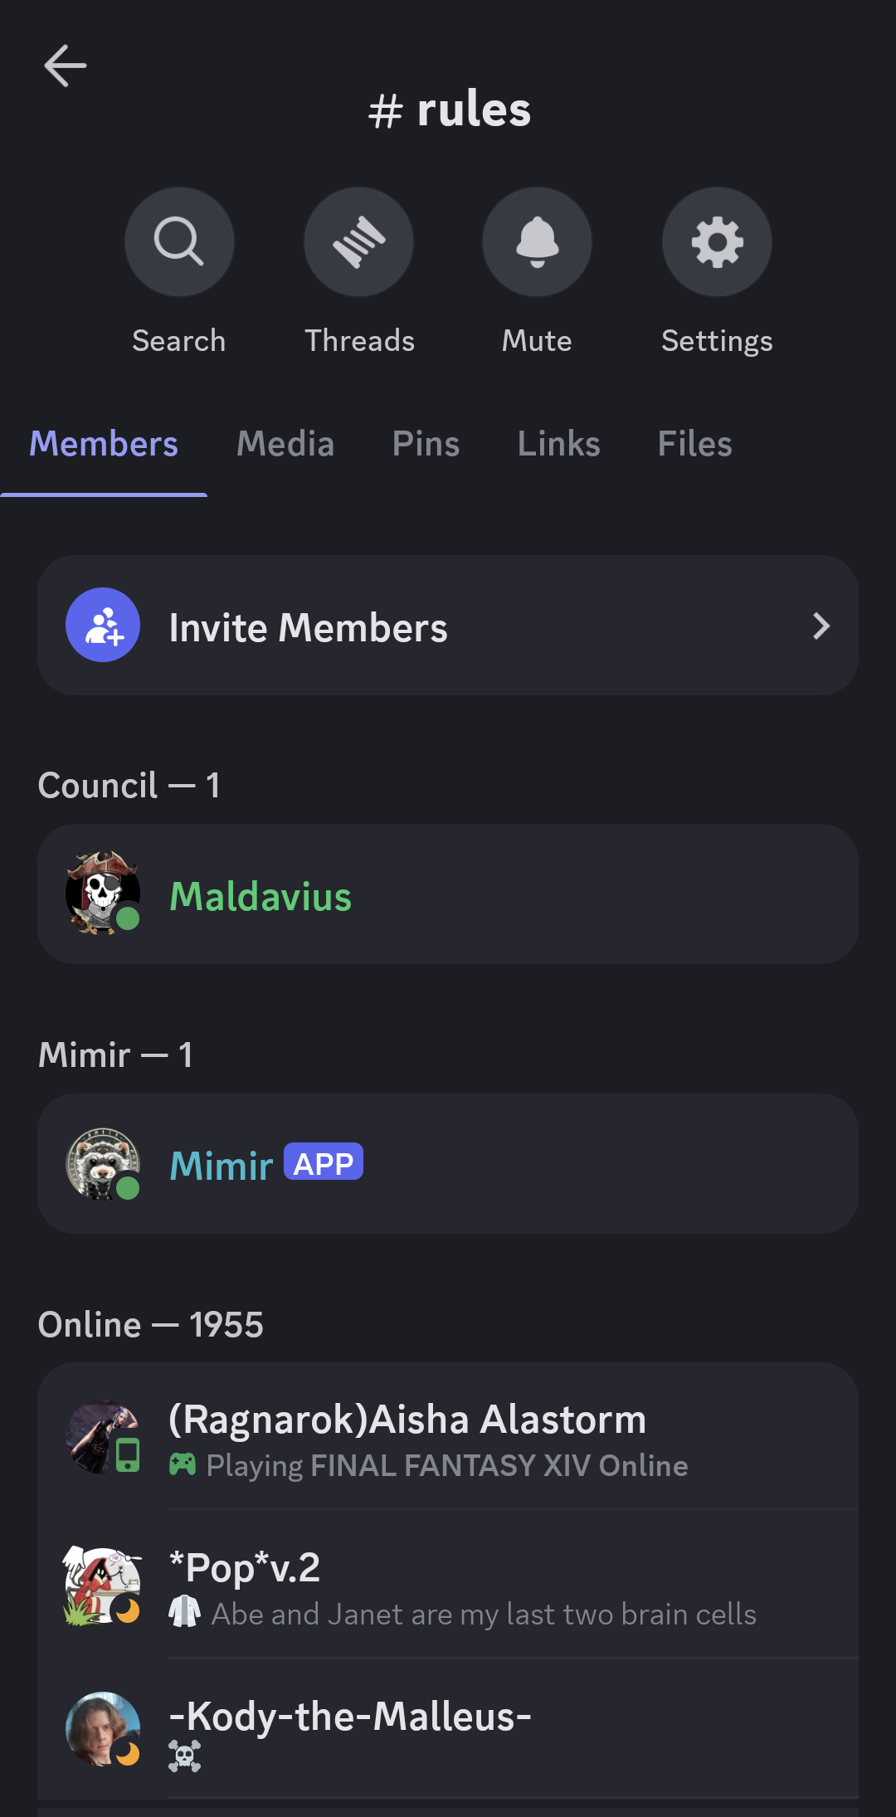Open Maldavius member profile name
Image resolution: width=896 pixels, height=1817 pixels.
point(261,896)
